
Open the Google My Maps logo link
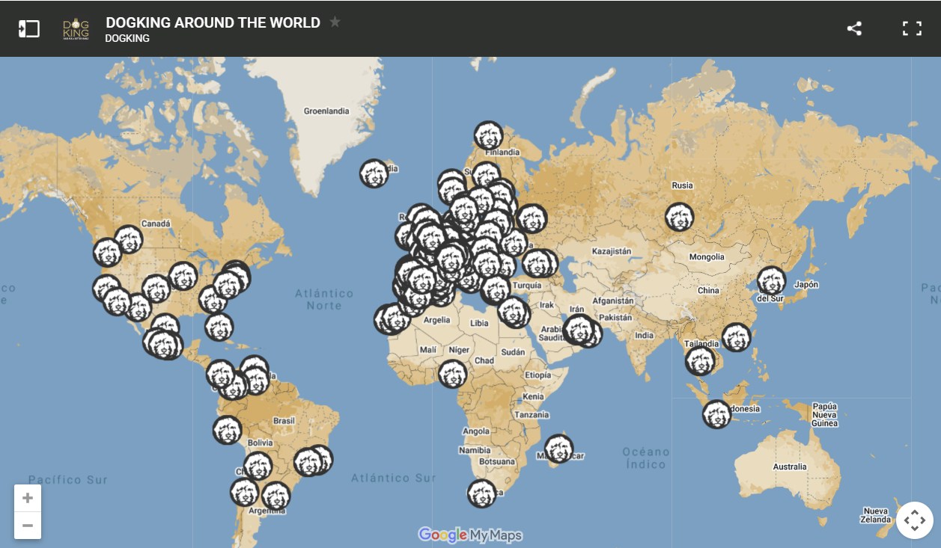(469, 535)
